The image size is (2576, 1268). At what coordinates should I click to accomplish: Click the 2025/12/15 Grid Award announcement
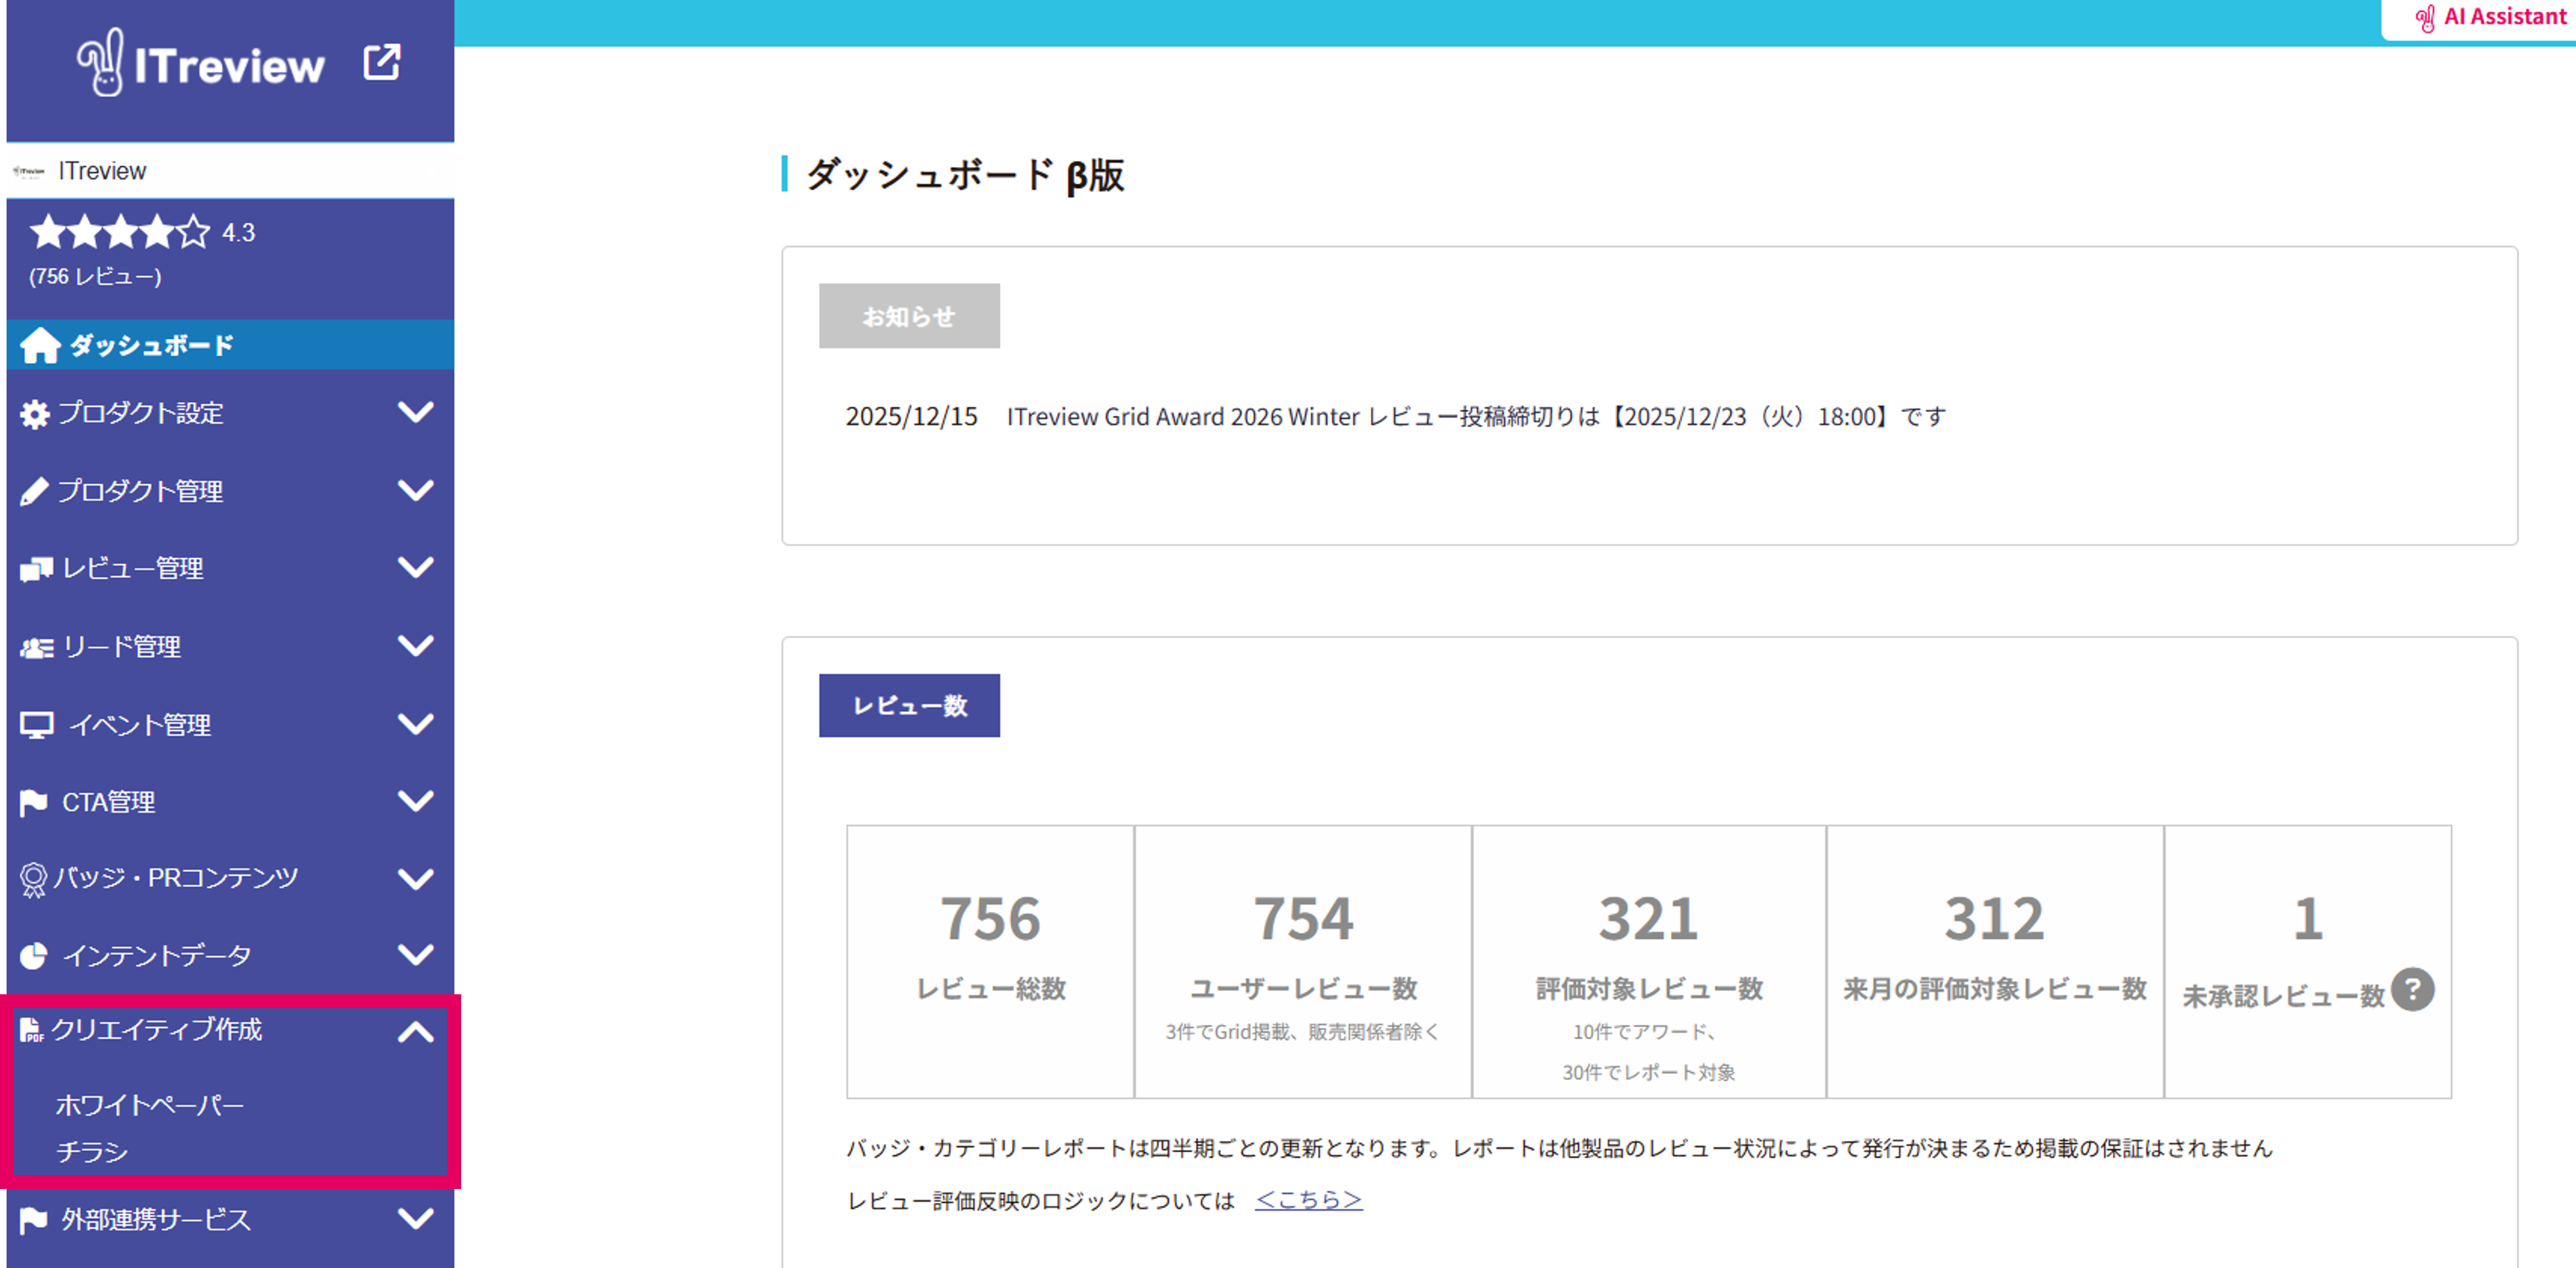click(x=1395, y=417)
